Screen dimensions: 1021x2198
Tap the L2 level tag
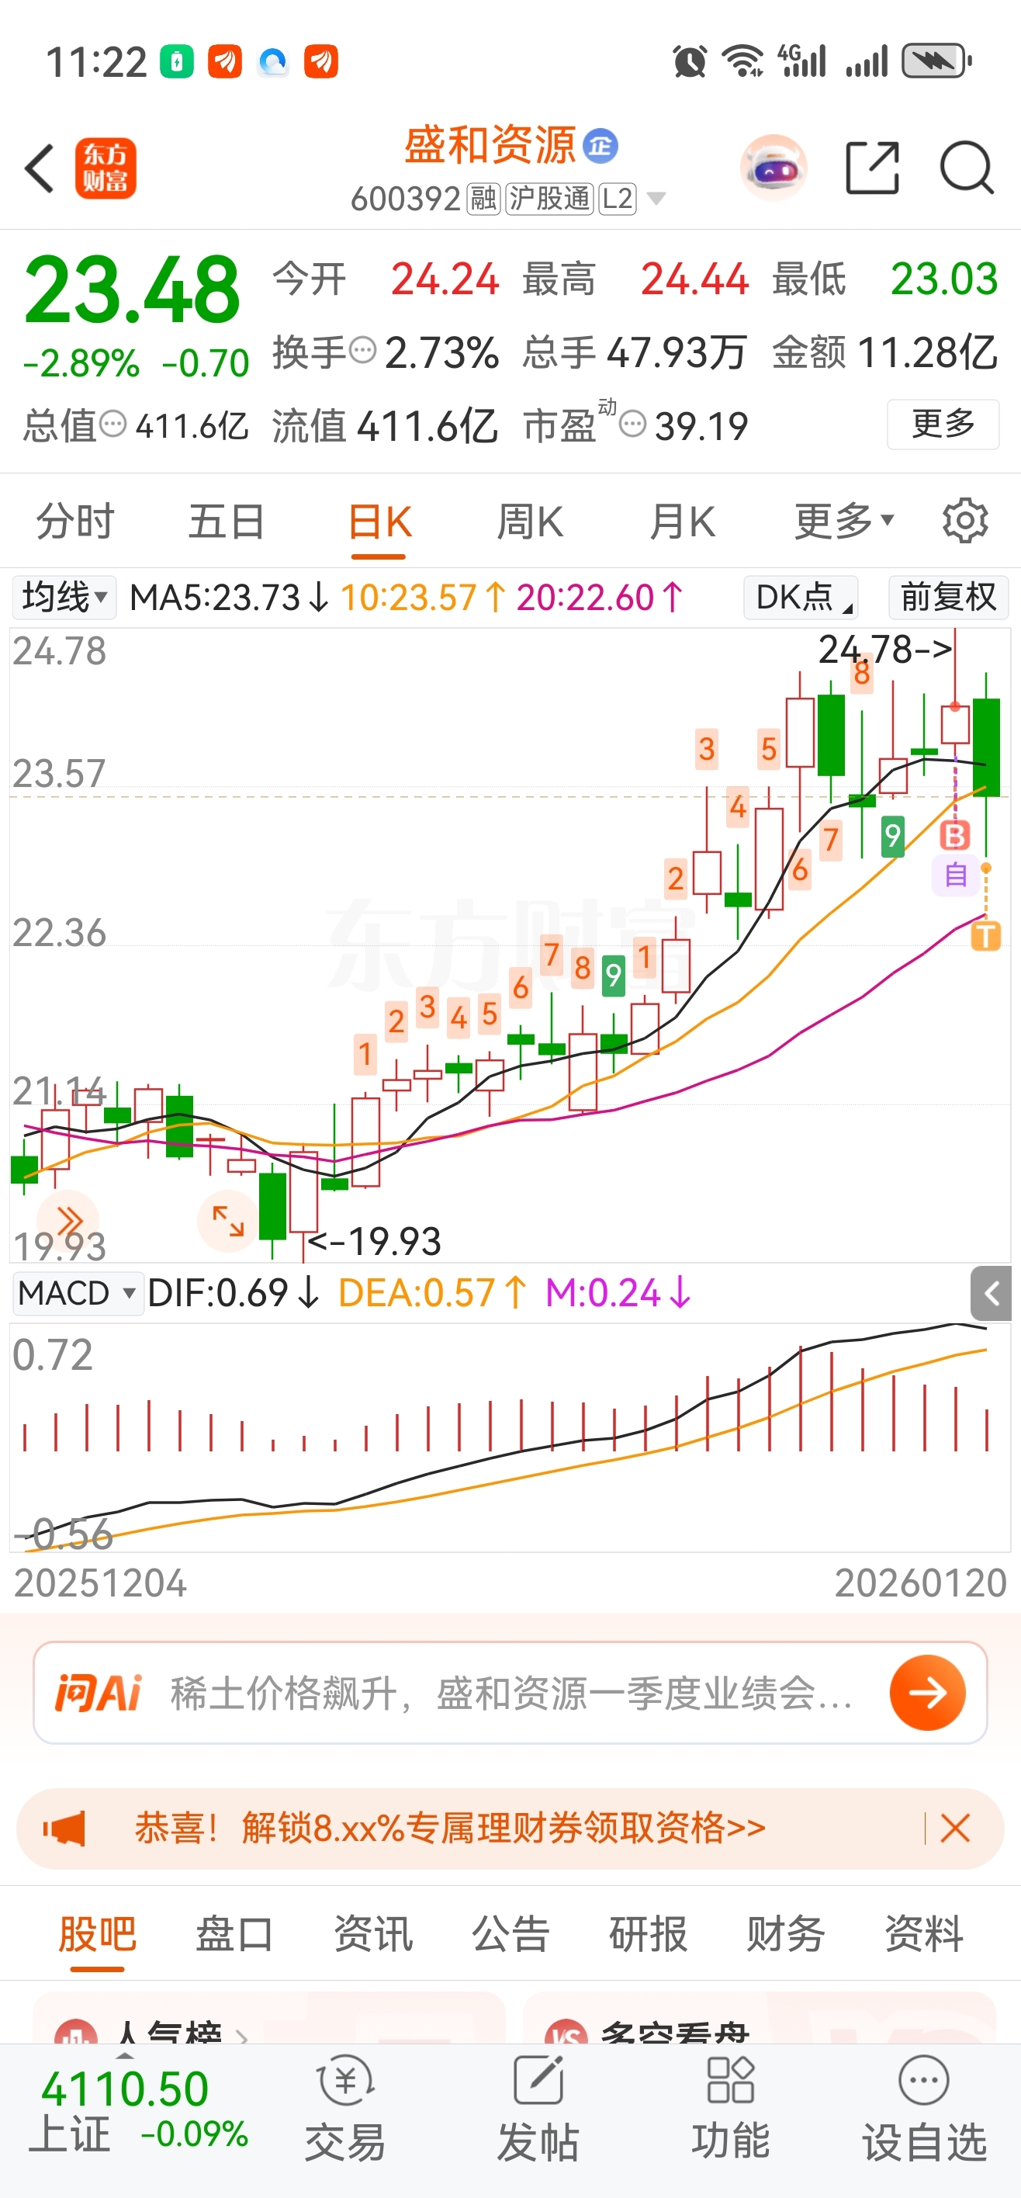point(617,199)
